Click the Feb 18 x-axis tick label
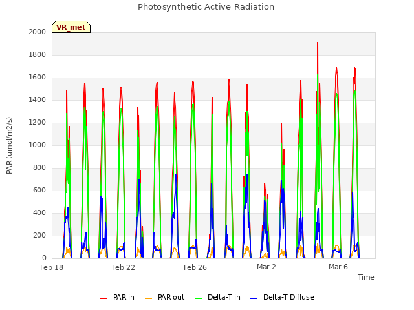Viewport: 414px width, 310px height. [x=52, y=267]
